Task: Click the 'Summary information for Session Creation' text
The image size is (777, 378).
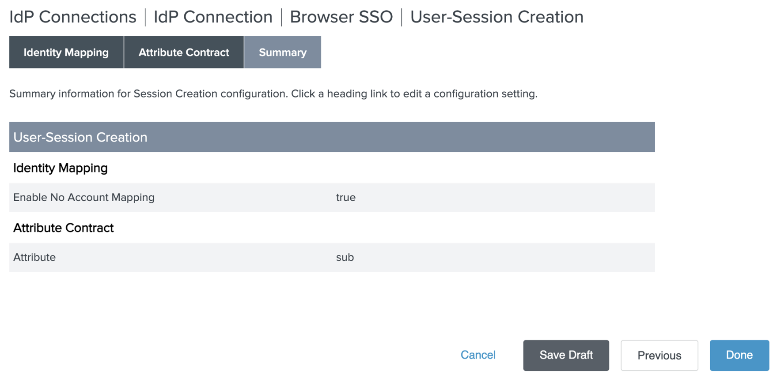Action: coord(148,94)
